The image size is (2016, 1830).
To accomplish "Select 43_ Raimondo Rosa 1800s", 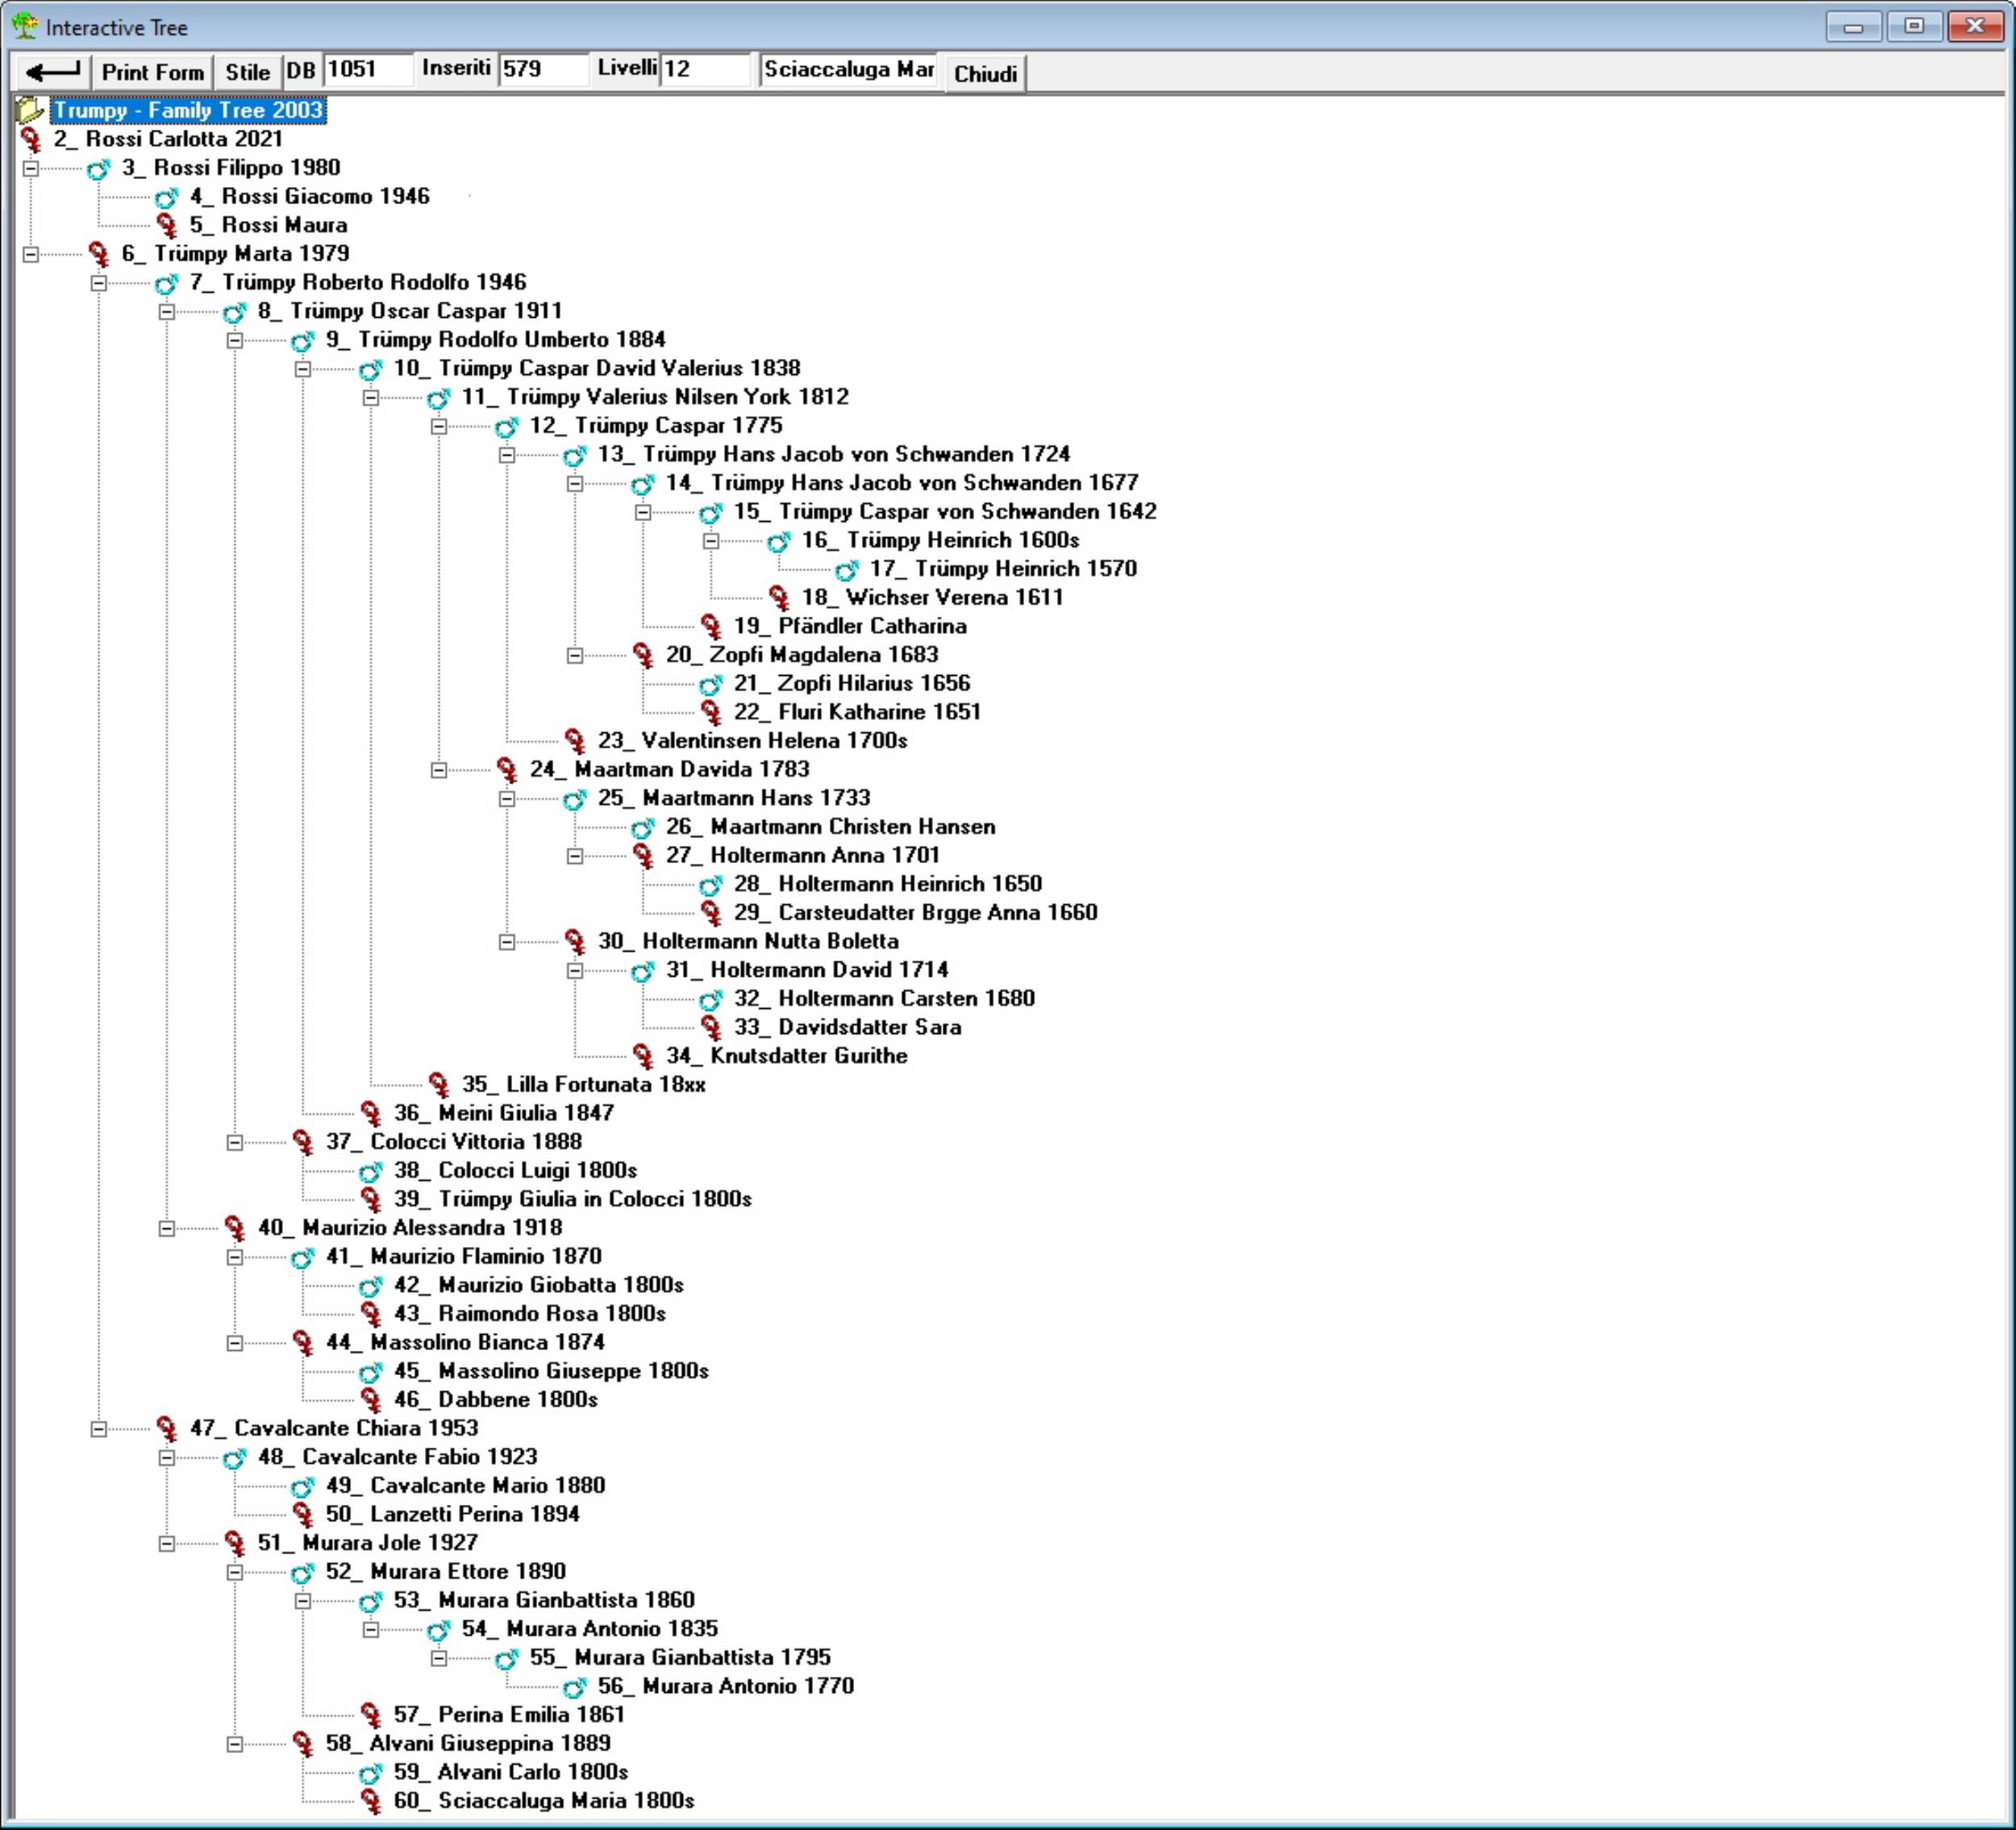I will click(529, 1314).
